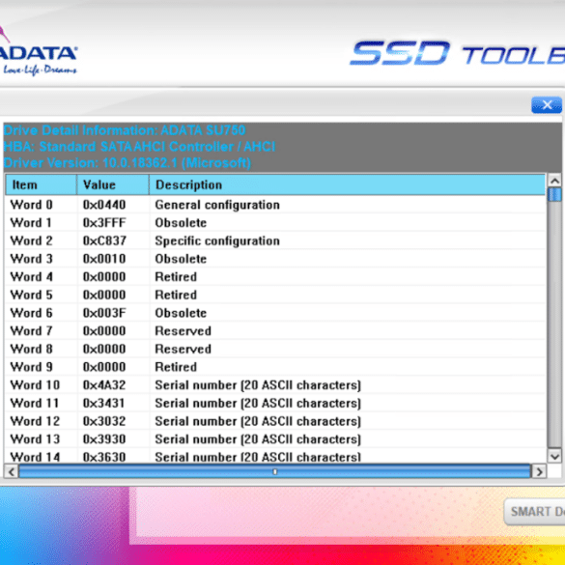The height and width of the screenshot is (565, 565).
Task: Click Reserved description of Word 8
Action: pos(184,349)
